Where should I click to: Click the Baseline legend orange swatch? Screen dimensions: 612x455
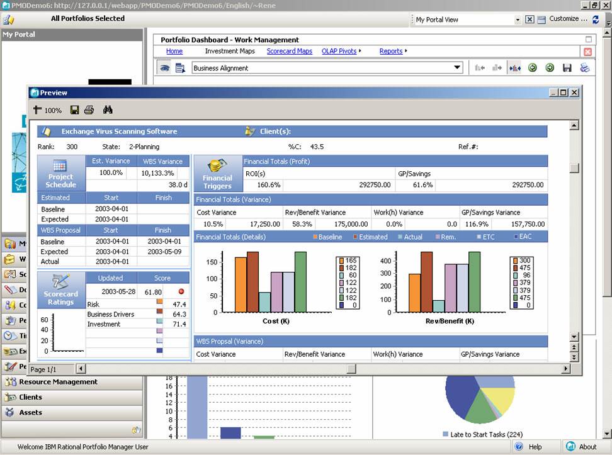click(315, 237)
